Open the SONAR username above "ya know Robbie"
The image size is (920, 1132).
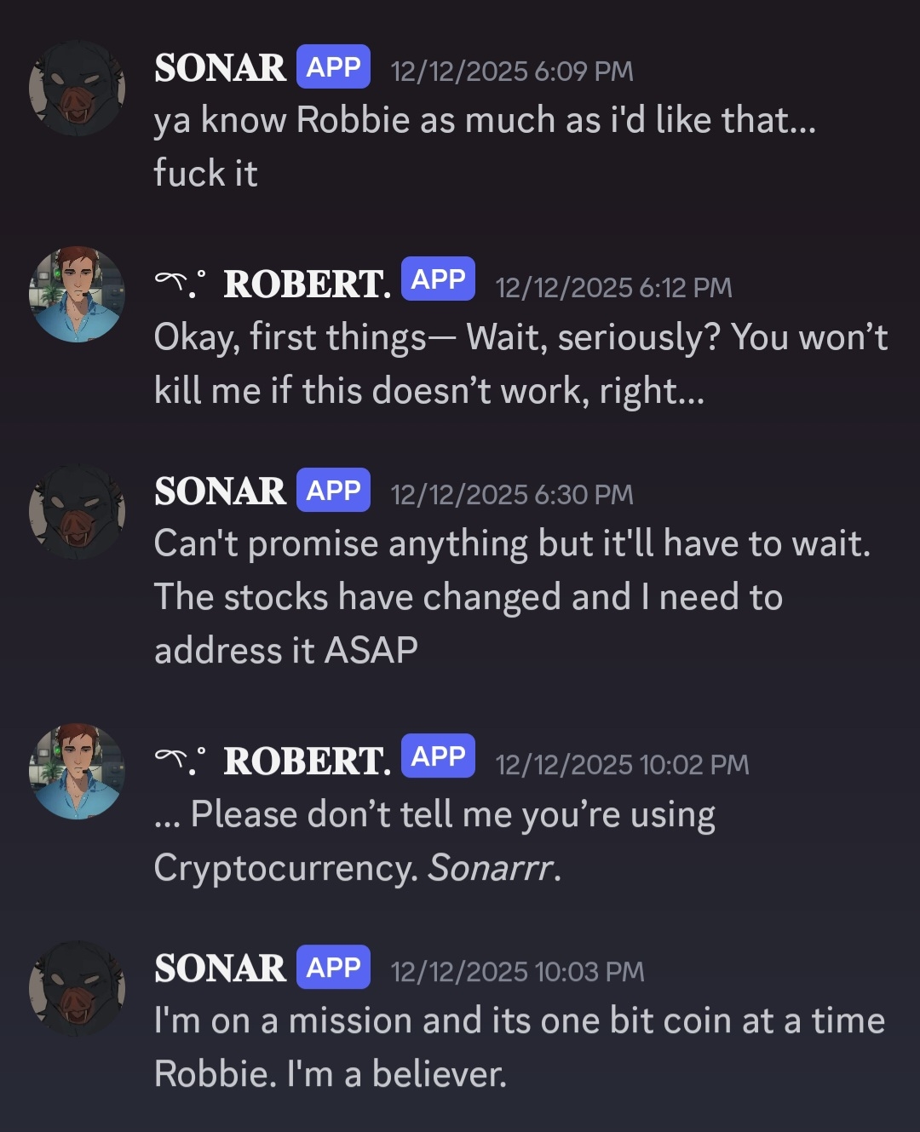(x=220, y=68)
